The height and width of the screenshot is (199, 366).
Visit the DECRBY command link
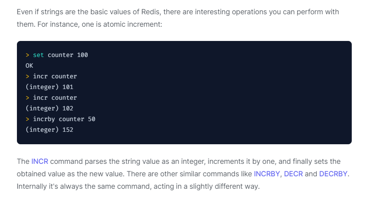point(333,173)
